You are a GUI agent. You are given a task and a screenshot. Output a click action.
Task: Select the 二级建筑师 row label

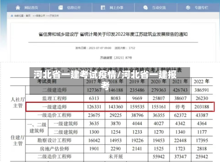click(x=66, y=132)
